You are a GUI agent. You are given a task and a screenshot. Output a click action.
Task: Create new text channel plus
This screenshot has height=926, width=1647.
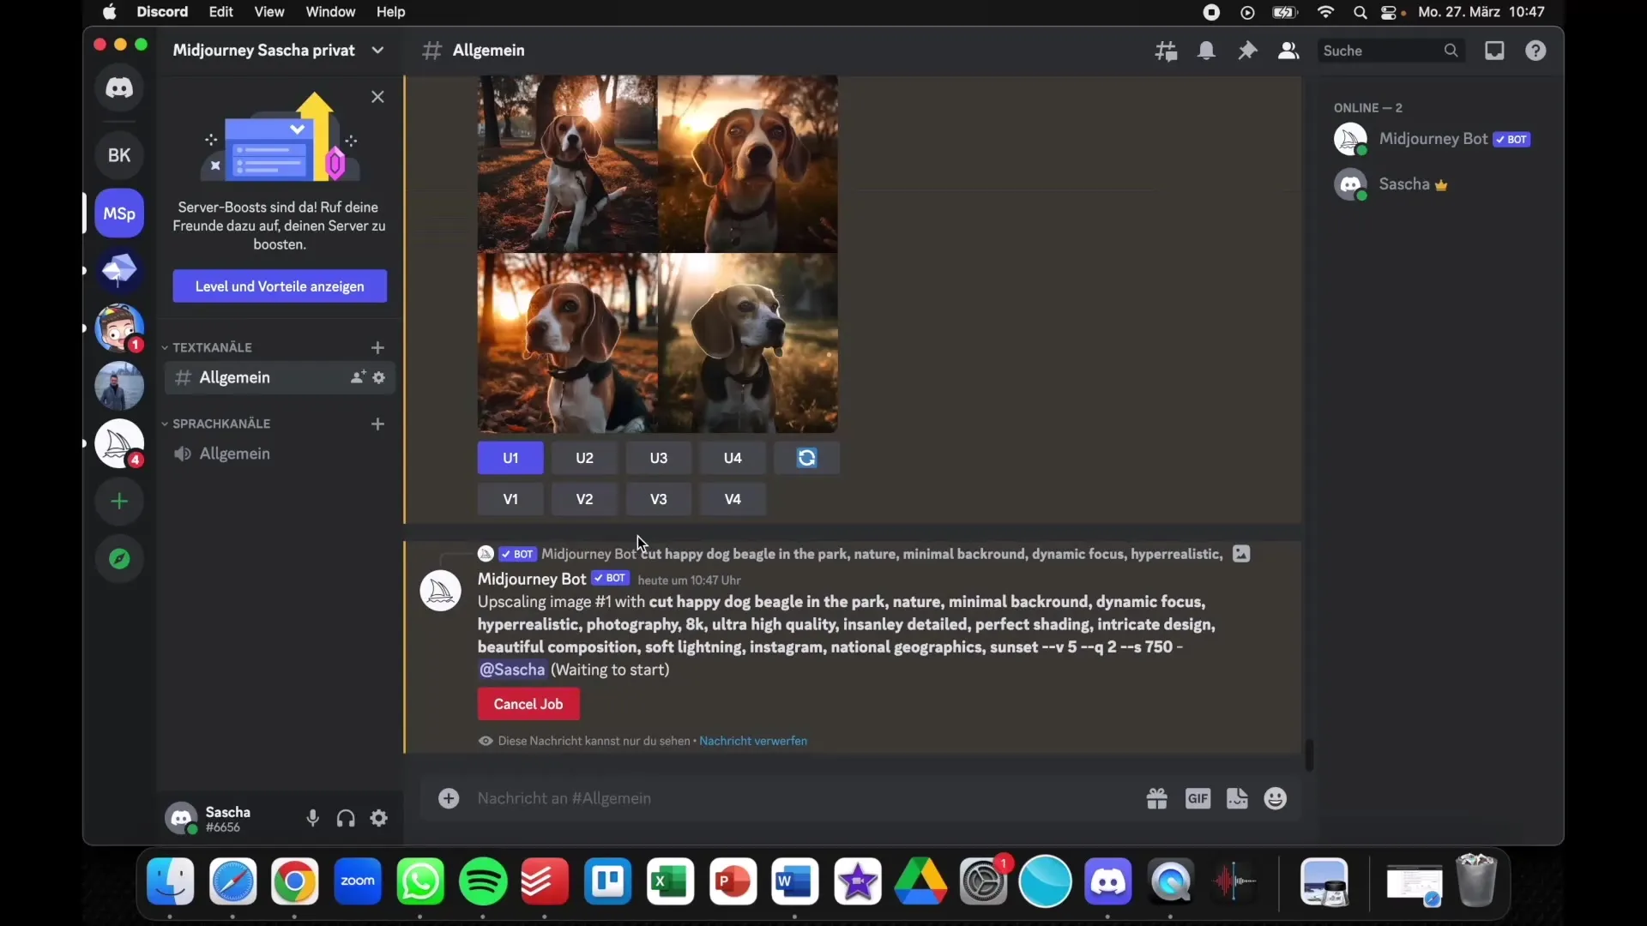coord(377,347)
